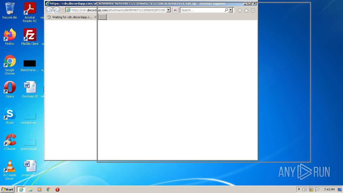
Task: Click the magnifier search icon
Action: click(x=226, y=10)
